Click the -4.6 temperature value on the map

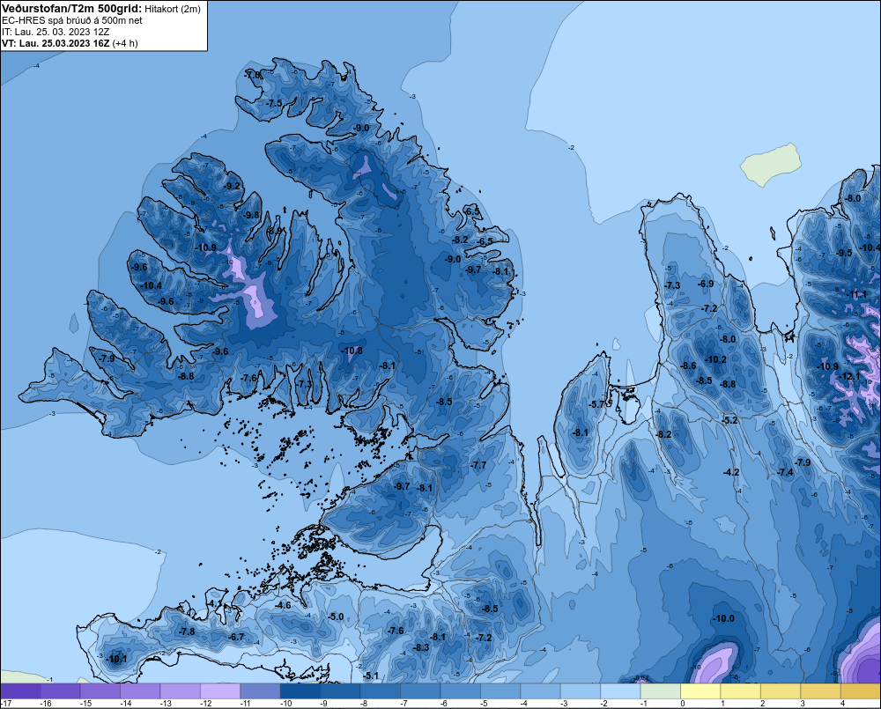(283, 606)
